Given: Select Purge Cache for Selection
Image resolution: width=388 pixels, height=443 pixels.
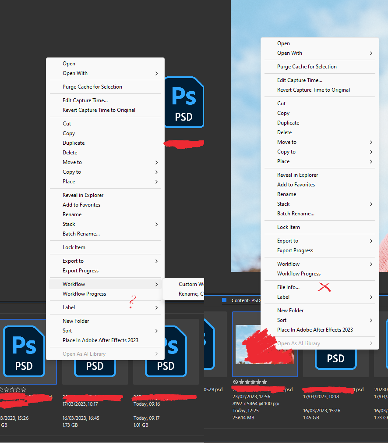Looking at the screenshot, I should coord(92,86).
